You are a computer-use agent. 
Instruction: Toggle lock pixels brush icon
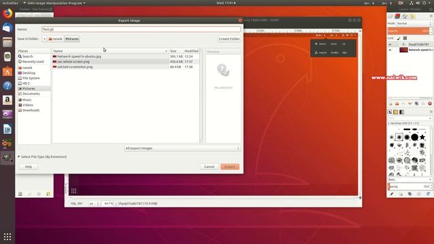[x=399, y=38]
